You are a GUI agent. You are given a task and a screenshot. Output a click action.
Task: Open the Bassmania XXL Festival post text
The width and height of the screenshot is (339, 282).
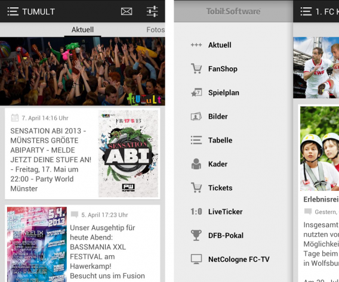pyautogui.click(x=107, y=252)
